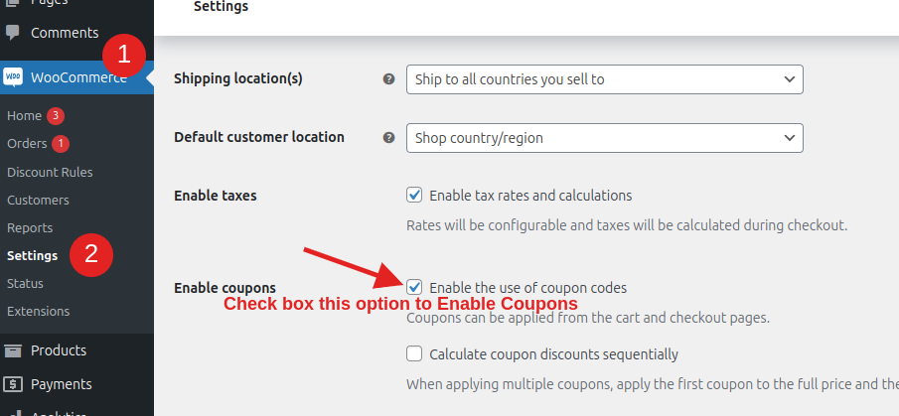Click the red badge on Home
Screen dimensions: 899x416
[x=56, y=115]
